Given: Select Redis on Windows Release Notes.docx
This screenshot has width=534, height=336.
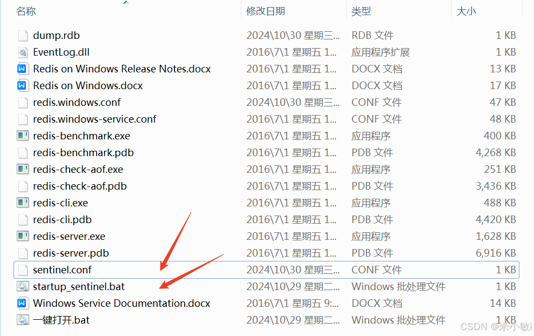Looking at the screenshot, I should tap(122, 69).
